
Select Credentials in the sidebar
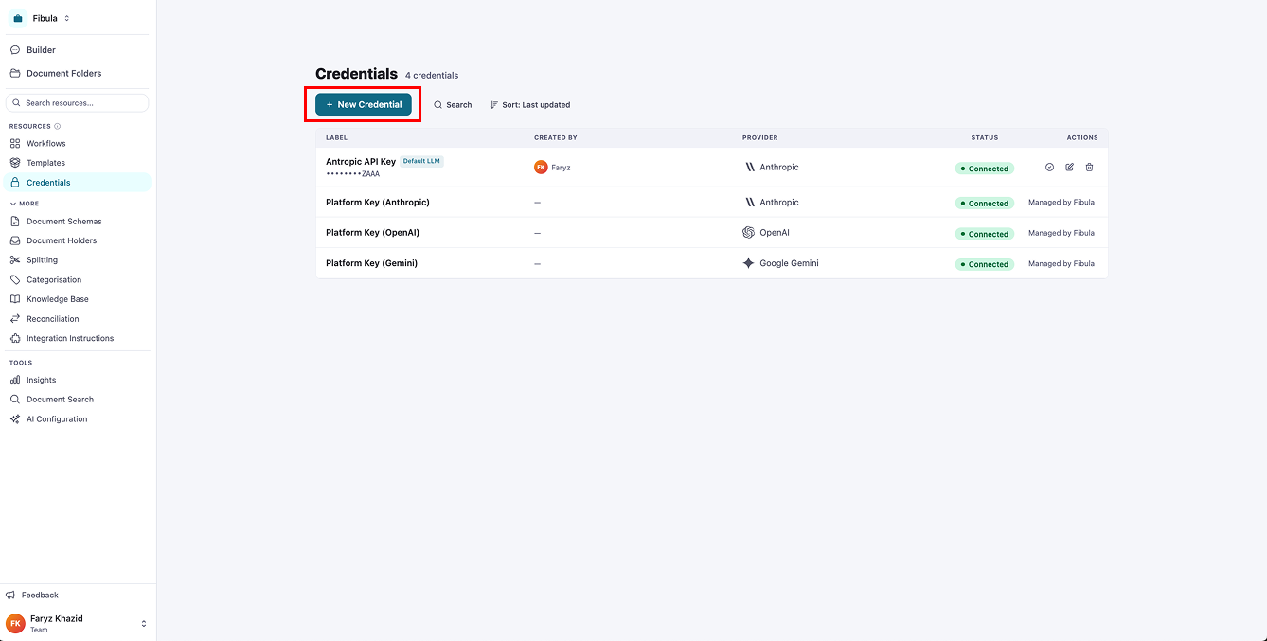(x=77, y=183)
